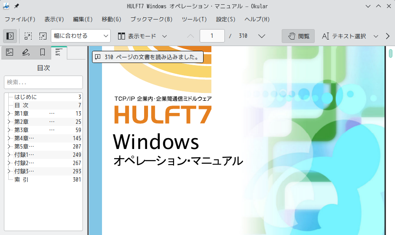Select 第1章 contents entry label
This screenshot has width=395, height=235.
pyautogui.click(x=21, y=113)
